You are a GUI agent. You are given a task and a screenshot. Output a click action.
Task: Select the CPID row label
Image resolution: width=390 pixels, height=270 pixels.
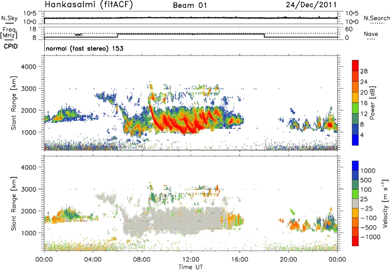click(x=11, y=46)
